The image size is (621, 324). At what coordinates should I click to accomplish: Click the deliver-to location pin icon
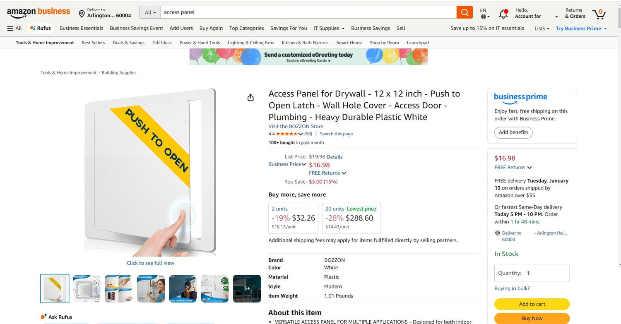pyautogui.click(x=82, y=14)
